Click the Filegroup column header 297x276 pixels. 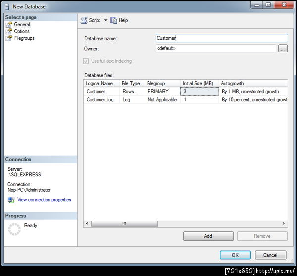tap(162, 83)
